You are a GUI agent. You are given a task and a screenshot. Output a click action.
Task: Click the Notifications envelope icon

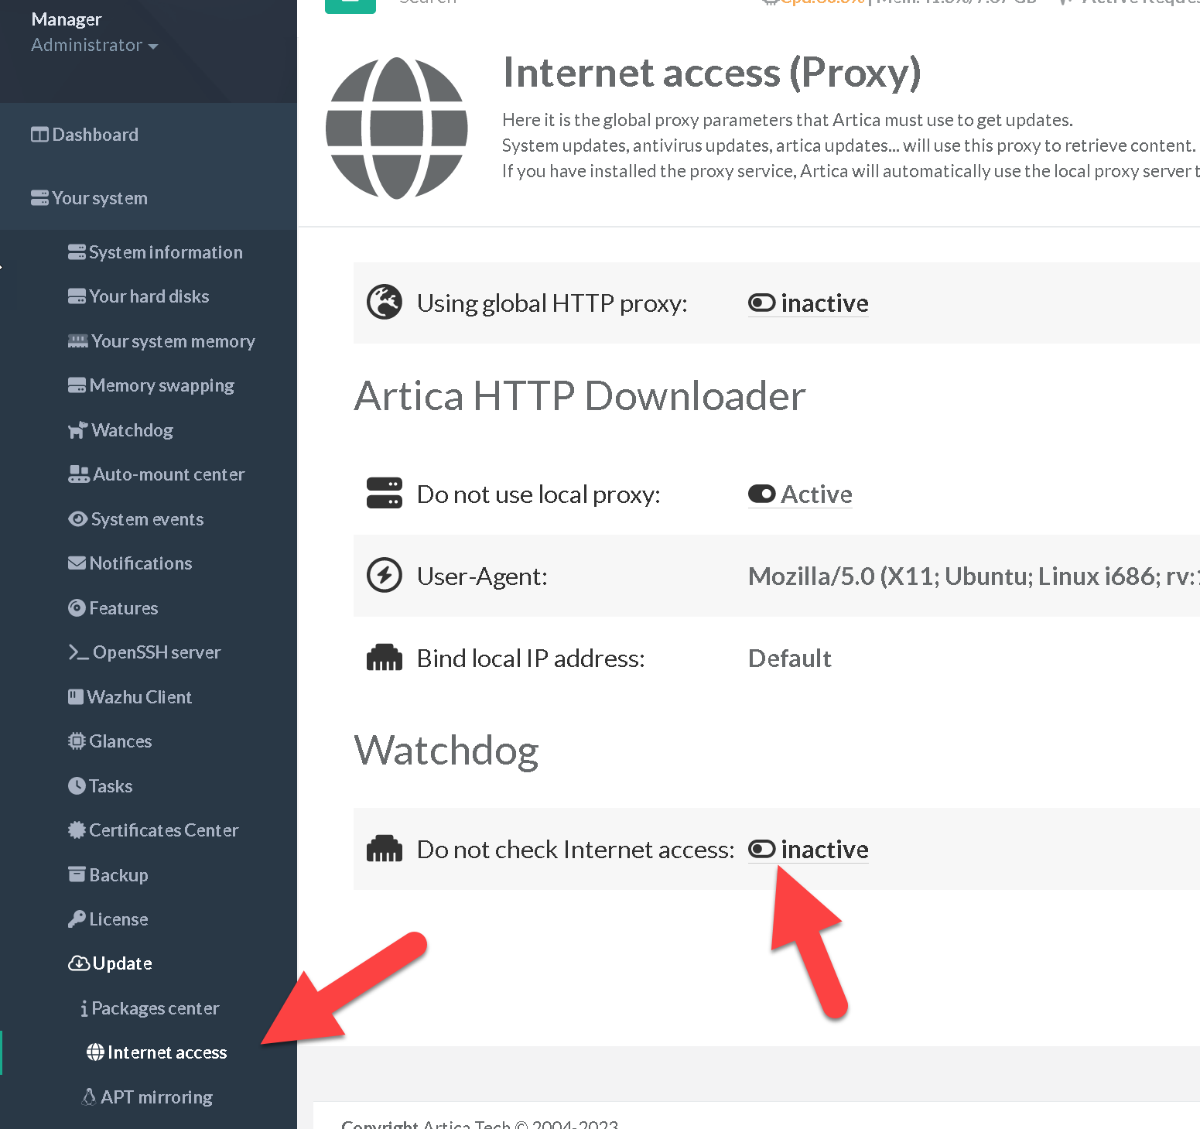point(77,563)
